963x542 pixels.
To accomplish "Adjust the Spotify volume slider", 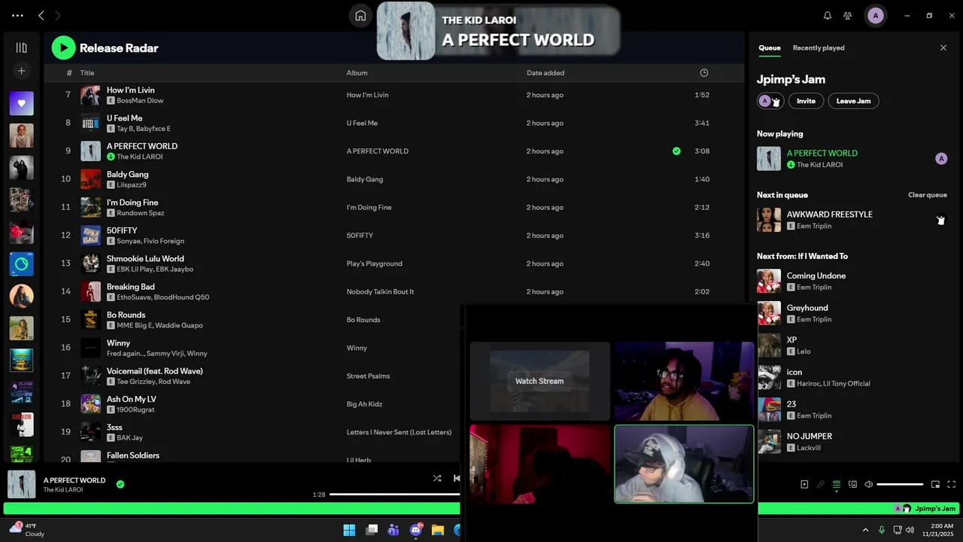I will click(x=900, y=485).
